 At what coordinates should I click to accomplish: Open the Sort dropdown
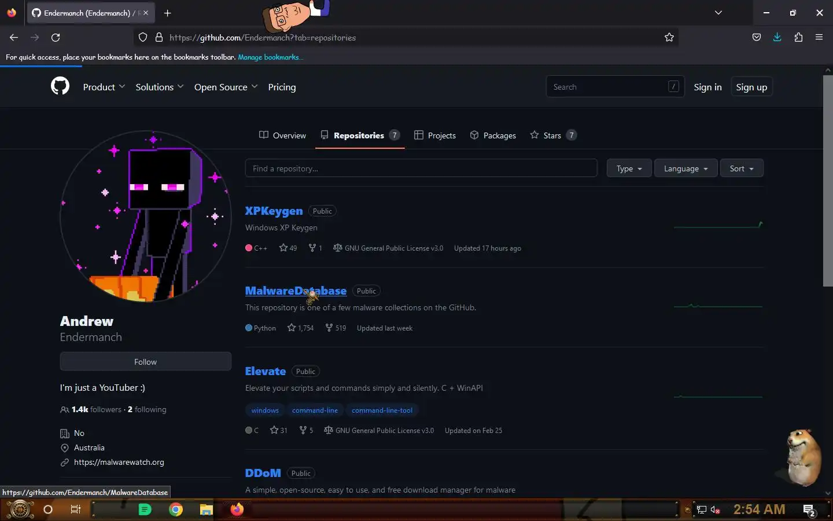tap(742, 168)
